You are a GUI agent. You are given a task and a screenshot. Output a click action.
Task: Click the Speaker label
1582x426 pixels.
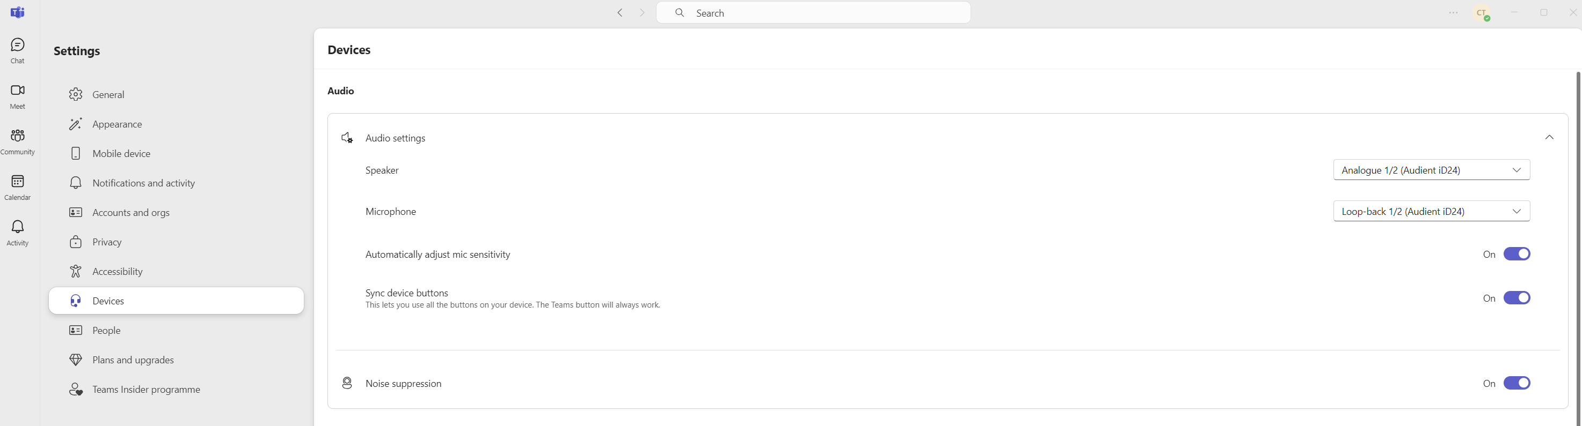tap(382, 170)
